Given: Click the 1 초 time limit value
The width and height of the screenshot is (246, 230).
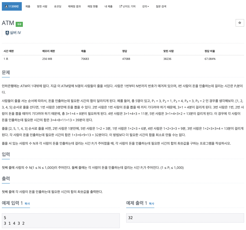Looking at the screenshot, I should click(6, 59).
